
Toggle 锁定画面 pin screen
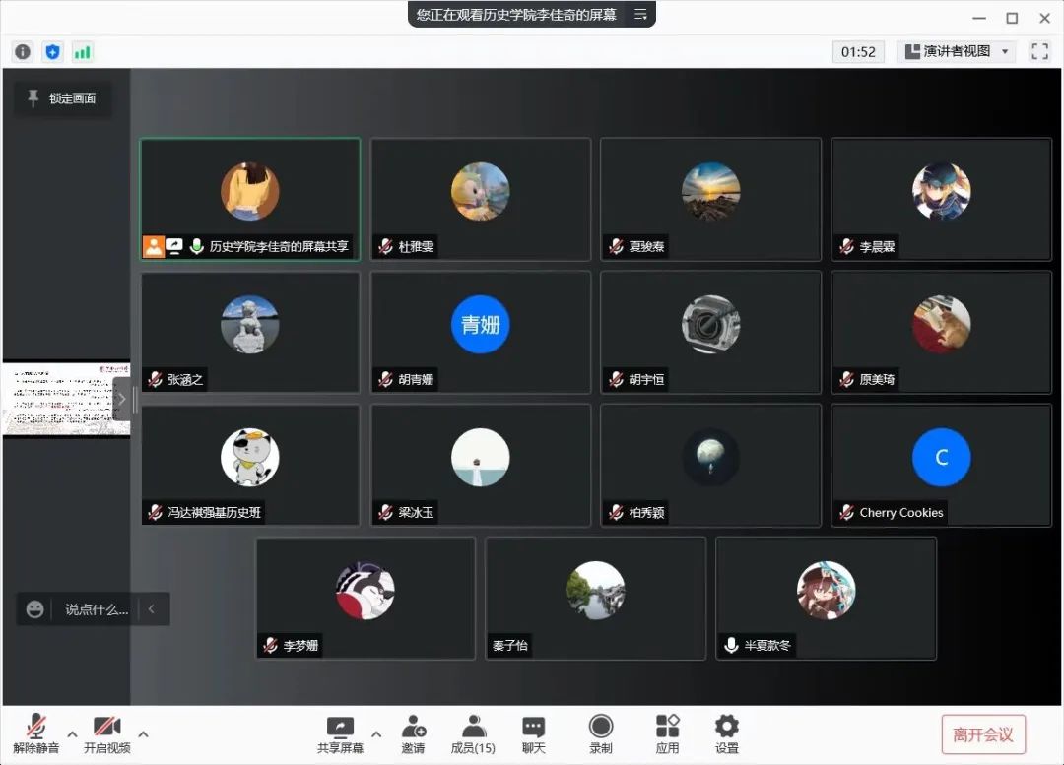tap(62, 98)
